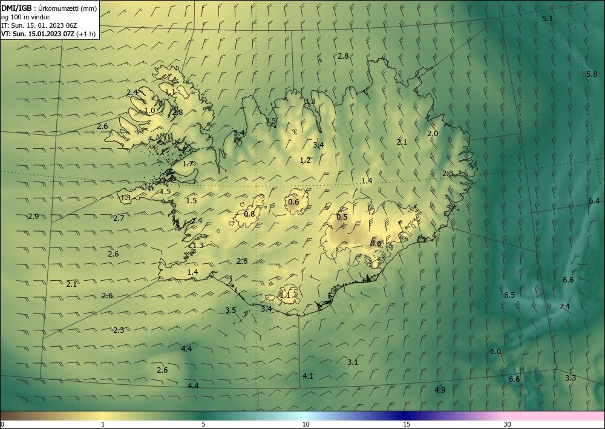Viewport: 605px width, 429px height.
Task: Click the color scale tick label "0"
Action: coord(2,424)
